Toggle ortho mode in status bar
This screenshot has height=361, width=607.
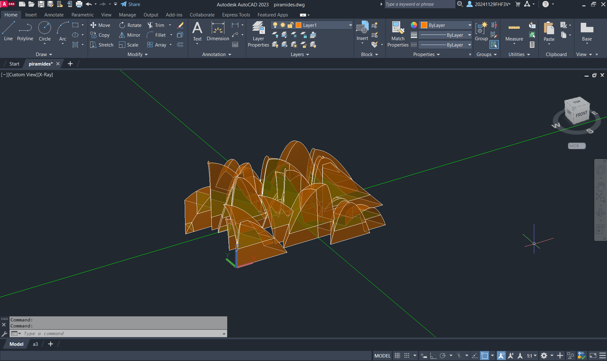(433, 356)
